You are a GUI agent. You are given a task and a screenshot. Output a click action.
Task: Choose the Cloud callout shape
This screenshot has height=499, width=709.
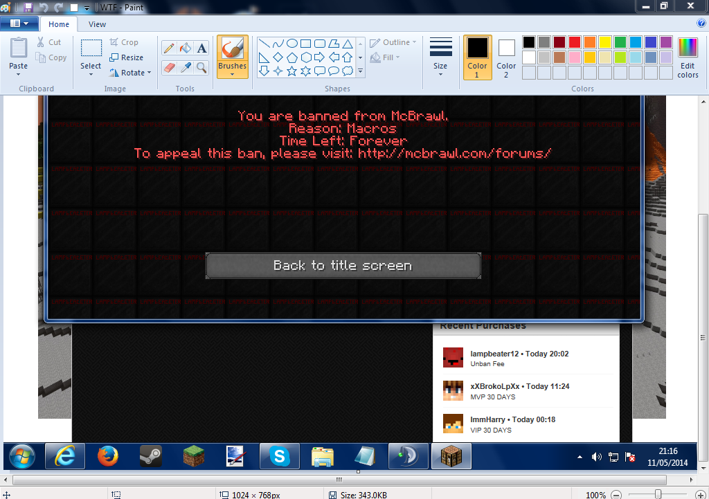[x=348, y=71]
